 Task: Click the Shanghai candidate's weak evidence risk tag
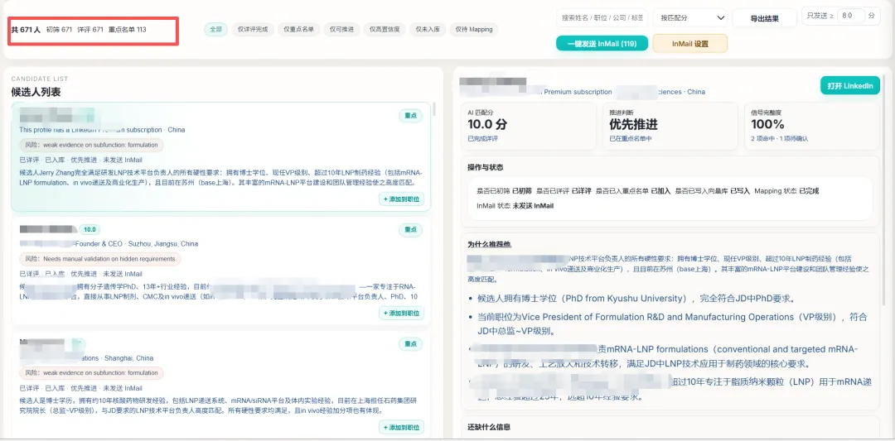(x=91, y=372)
